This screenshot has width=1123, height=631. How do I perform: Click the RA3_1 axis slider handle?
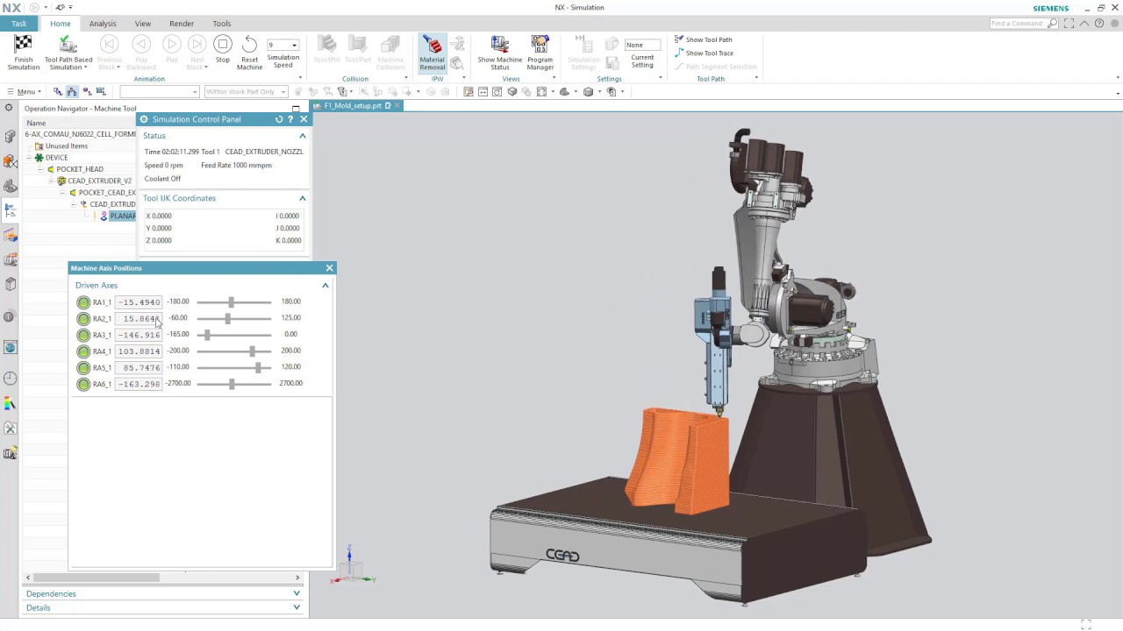[x=207, y=335]
